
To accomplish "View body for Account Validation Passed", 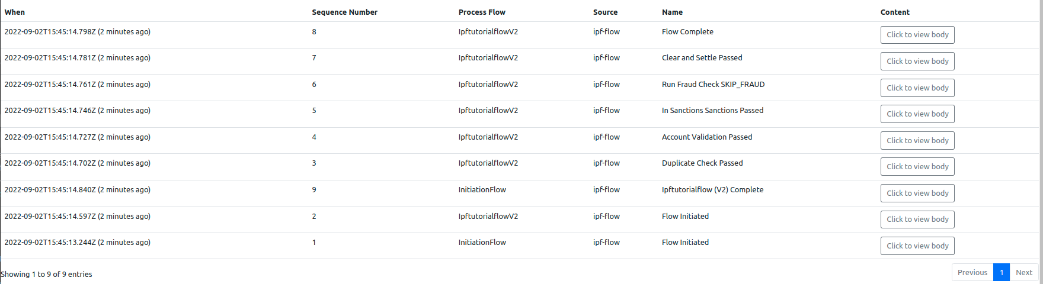I will [x=917, y=141].
